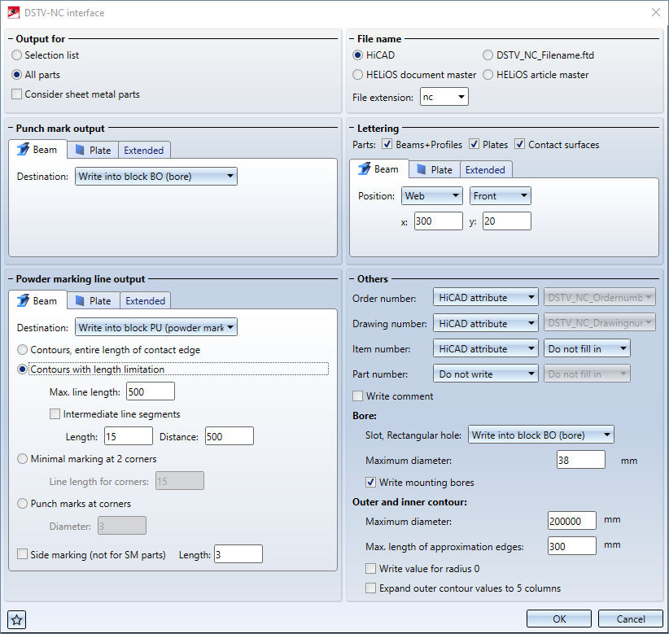The image size is (669, 634).
Task: Enable Side marking checkbox
Action: pos(22,554)
